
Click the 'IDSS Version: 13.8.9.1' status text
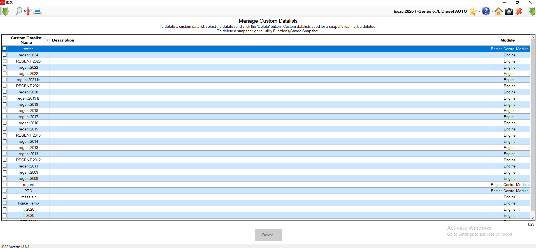click(x=17, y=247)
